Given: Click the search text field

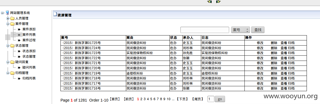Looking at the screenshot, I should point(205,30).
